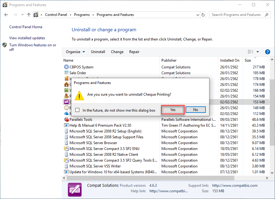Open Turn Windows features on or off

click(33, 47)
